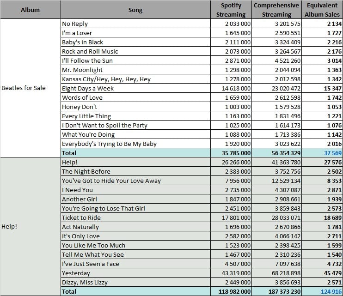Click The Night Before song cell

[135, 171]
